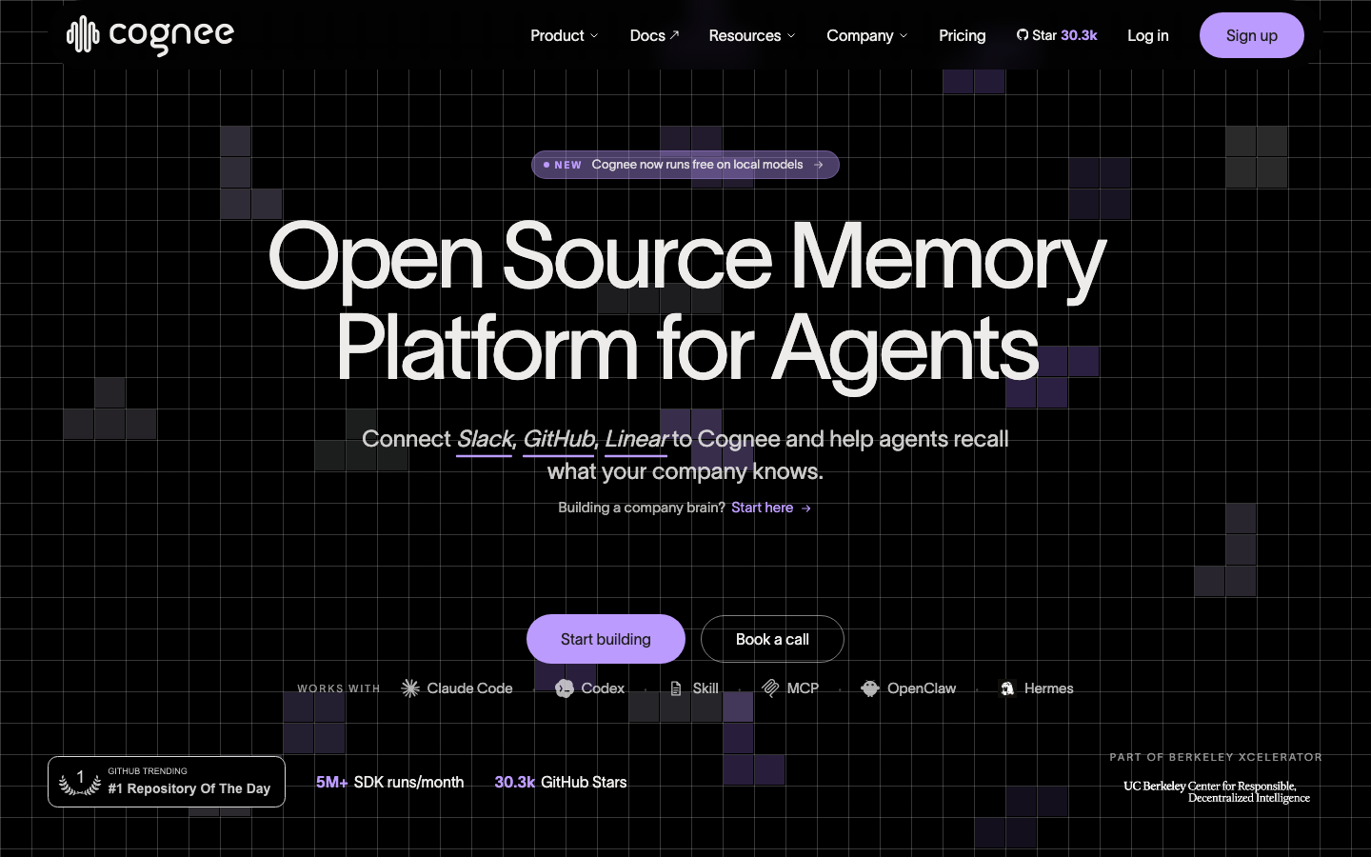Click the 30.3k GitHub Stars stat

point(561,782)
